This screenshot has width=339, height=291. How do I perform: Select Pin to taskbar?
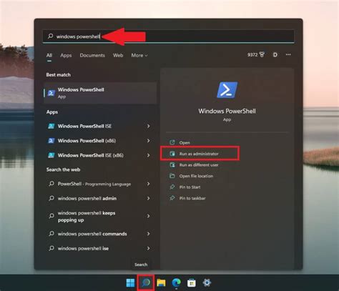tap(192, 198)
